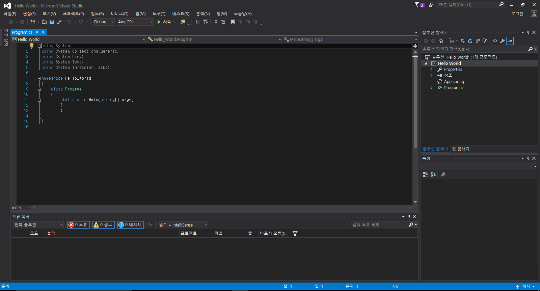Open the 빌드(B) menu
540x291 pixels.
97,14
